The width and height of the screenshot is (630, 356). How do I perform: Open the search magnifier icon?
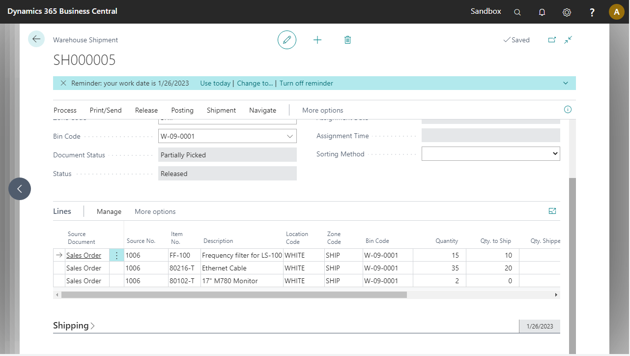(x=517, y=12)
